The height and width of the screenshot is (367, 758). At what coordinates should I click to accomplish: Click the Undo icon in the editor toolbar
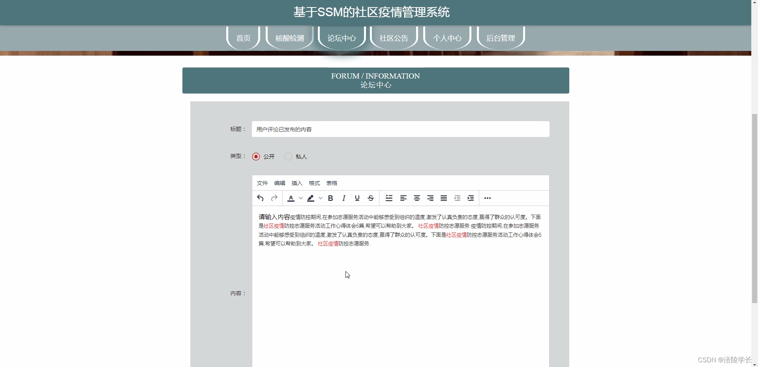tap(260, 198)
